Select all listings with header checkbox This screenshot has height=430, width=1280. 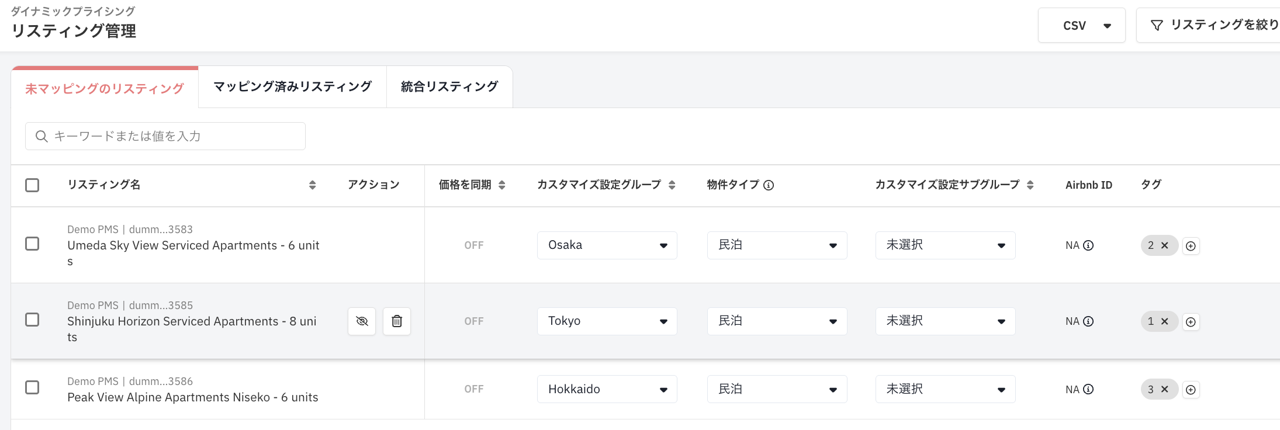[x=32, y=185]
